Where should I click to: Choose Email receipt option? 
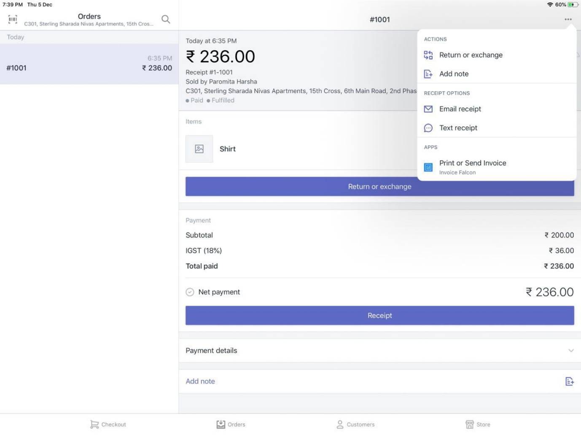pyautogui.click(x=460, y=109)
